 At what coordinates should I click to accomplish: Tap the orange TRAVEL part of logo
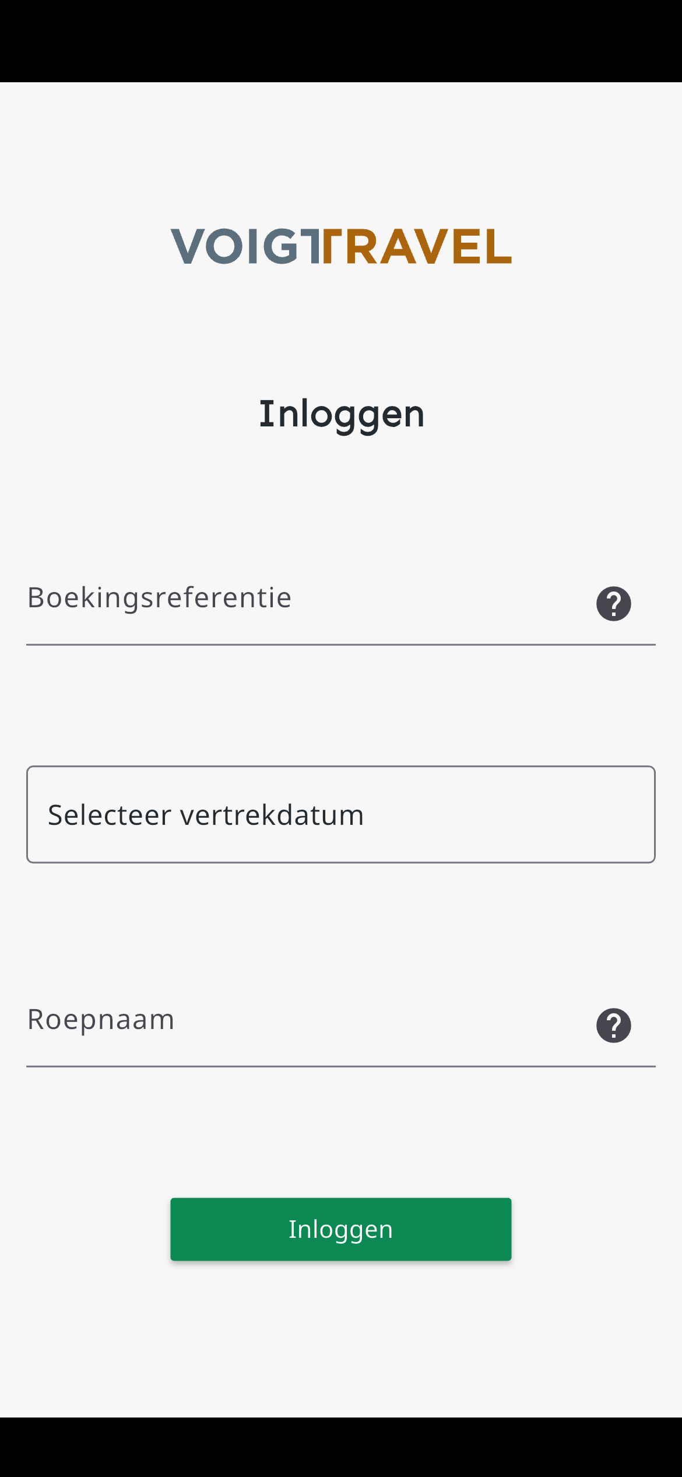(417, 246)
